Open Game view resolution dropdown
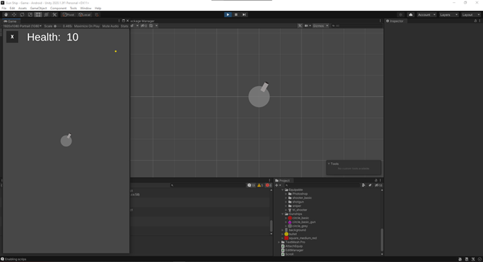Viewport: 483px width, 262px height. [22, 26]
